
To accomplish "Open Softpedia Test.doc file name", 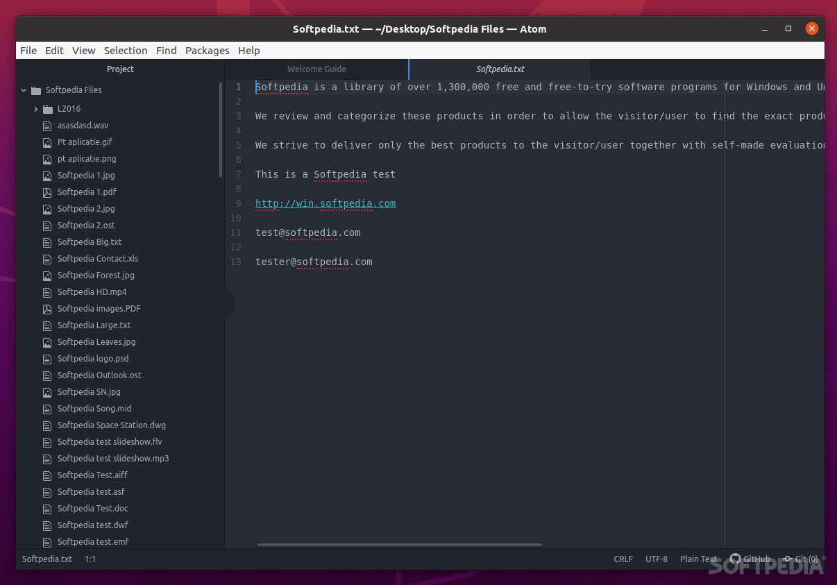I will [x=93, y=509].
